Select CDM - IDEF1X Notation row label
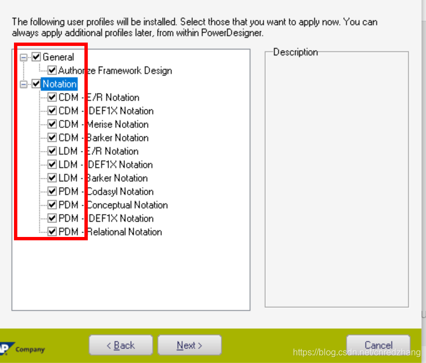 pyautogui.click(x=106, y=111)
